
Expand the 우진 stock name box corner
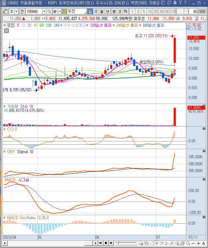click(85, 13)
